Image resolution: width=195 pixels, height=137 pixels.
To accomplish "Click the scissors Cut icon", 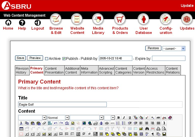I will point(21,123).
